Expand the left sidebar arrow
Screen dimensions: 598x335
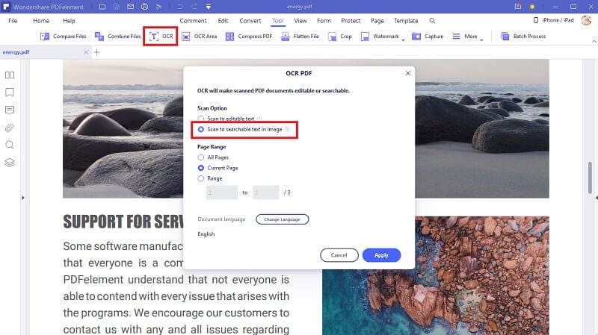click(23, 198)
